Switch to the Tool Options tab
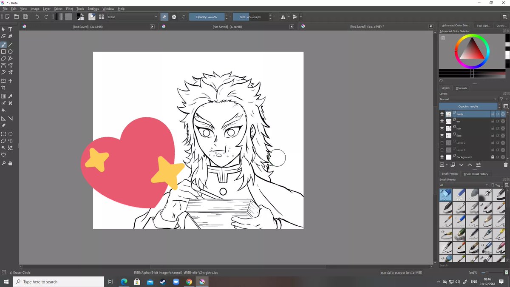The width and height of the screenshot is (510, 287). (483, 26)
